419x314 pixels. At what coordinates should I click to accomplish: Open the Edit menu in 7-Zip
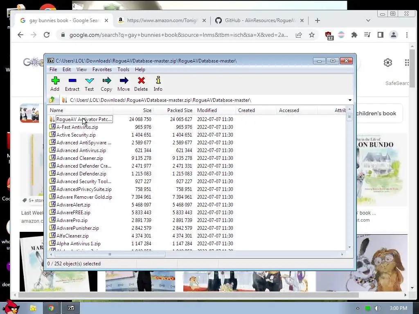(x=67, y=70)
